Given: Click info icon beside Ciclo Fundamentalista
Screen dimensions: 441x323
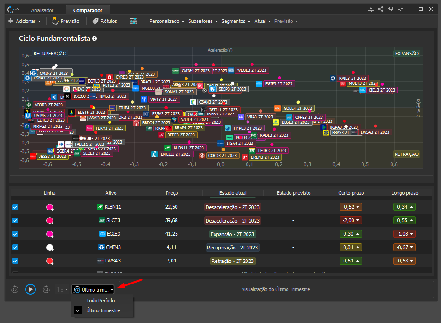Looking at the screenshot, I should [94, 39].
